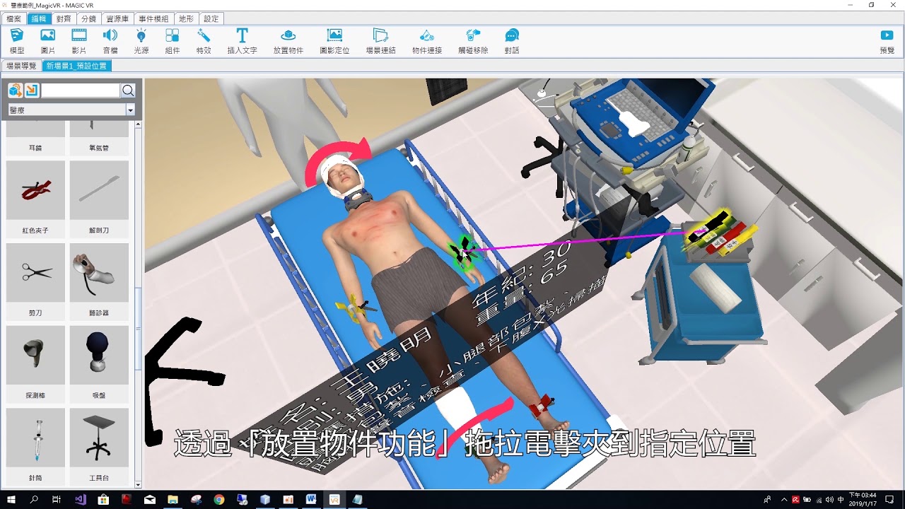Open 圖影定位 image positioning tool

click(x=335, y=41)
